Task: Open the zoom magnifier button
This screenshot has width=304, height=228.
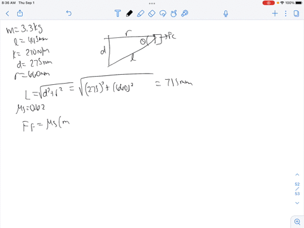Action: [x=297, y=222]
